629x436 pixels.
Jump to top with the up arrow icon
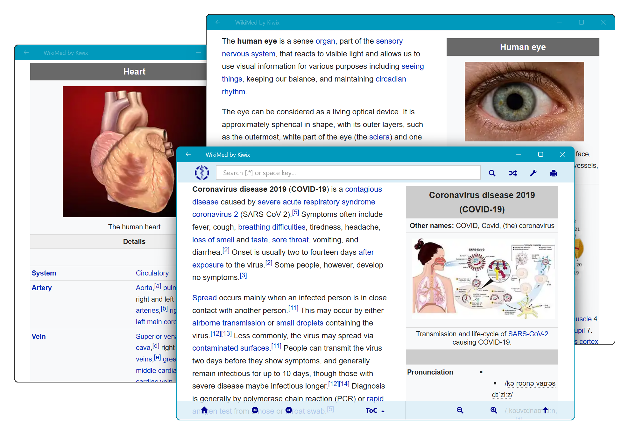pyautogui.click(x=545, y=410)
